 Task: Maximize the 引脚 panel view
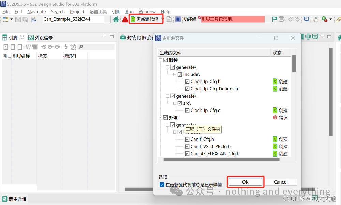point(112,36)
